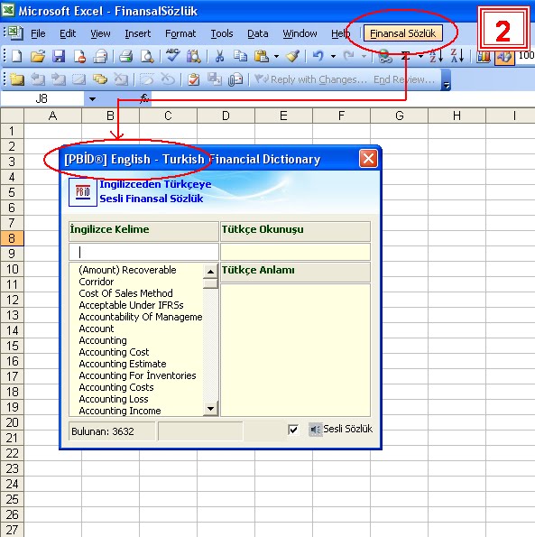Select 'Cost Of Sales Method' entry
The width and height of the screenshot is (535, 537).
click(x=125, y=293)
